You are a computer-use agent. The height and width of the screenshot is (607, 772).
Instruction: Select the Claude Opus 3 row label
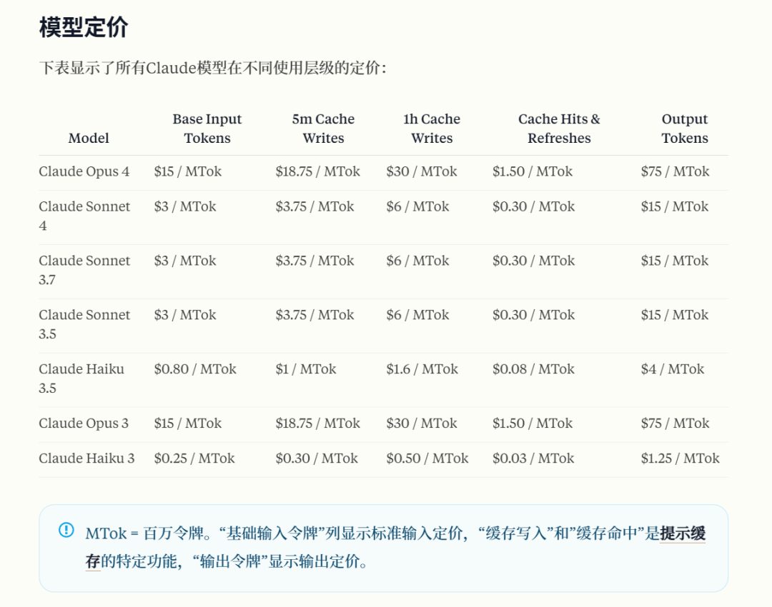(84, 423)
